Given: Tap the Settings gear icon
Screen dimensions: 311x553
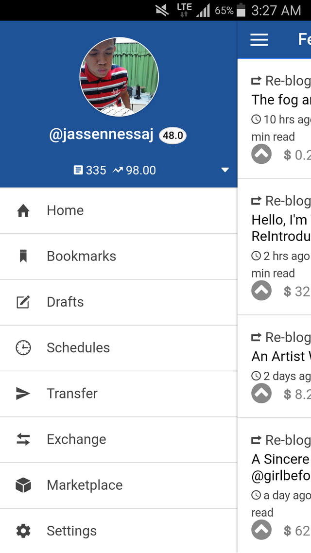Looking at the screenshot, I should pos(23,531).
